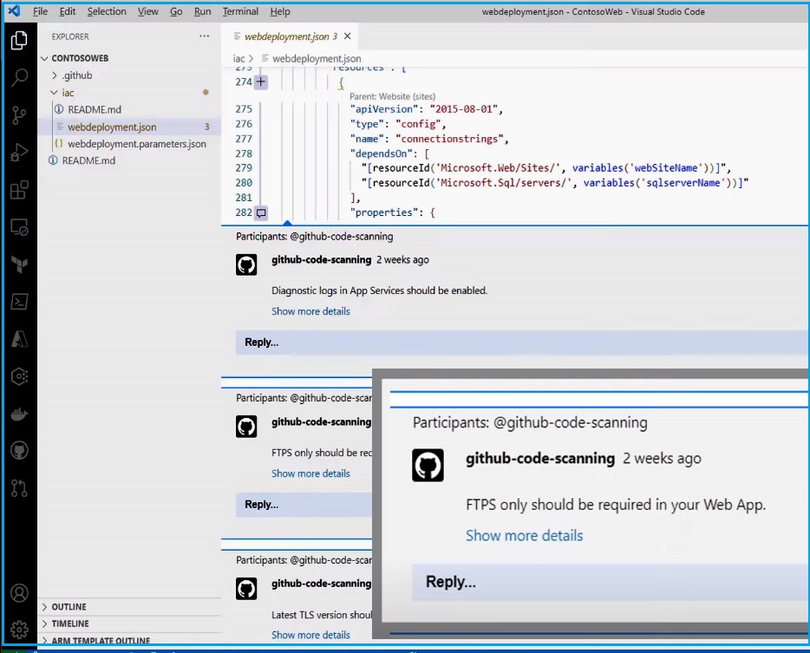Viewport: 810px width, 653px height.
Task: Open the GitHub view icon
Action: [x=19, y=451]
